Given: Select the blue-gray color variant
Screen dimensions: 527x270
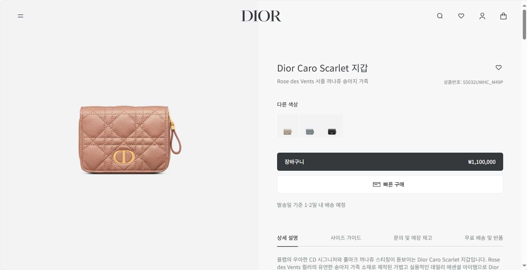Looking at the screenshot, I should (310, 126).
